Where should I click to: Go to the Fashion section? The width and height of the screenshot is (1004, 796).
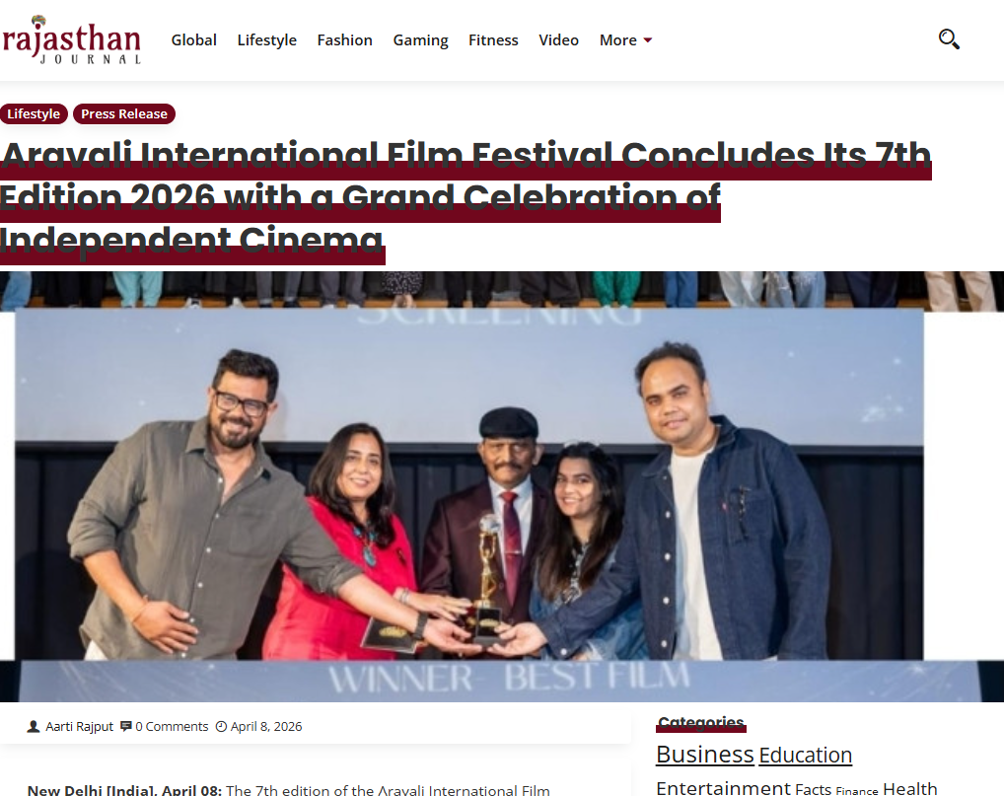(344, 39)
